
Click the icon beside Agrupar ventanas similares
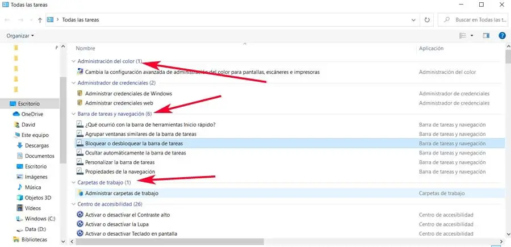tap(80, 134)
